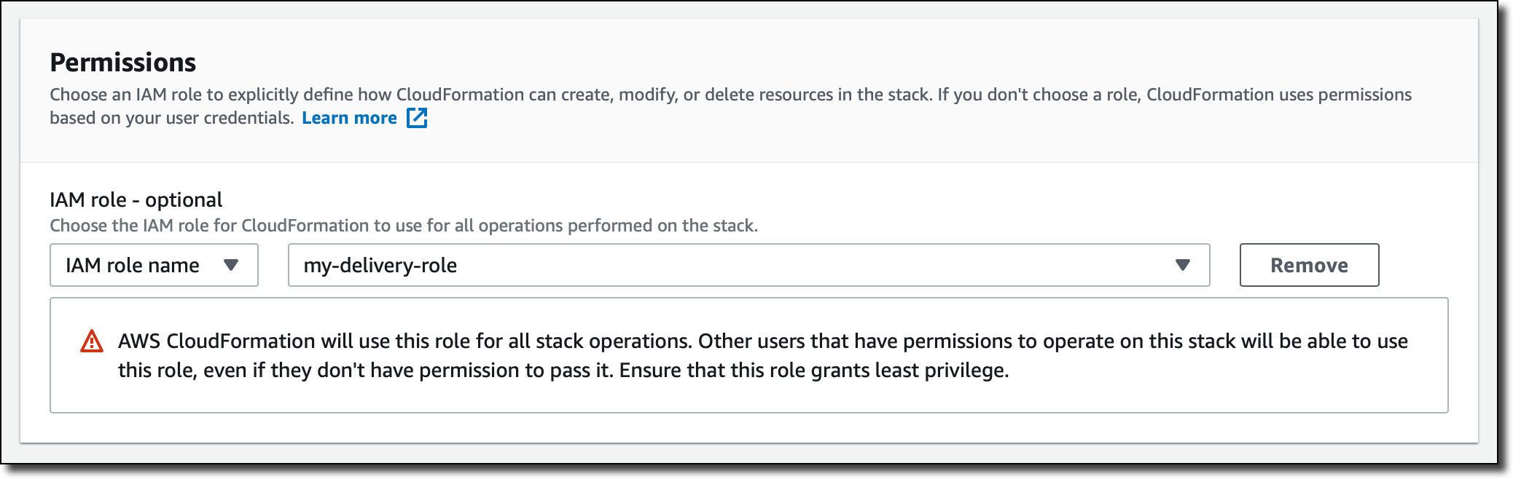Click the least privilege warning message text
The image size is (1513, 479).
pos(762,355)
